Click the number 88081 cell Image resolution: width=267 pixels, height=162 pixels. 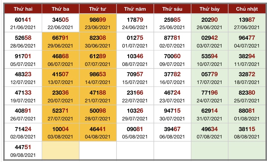click(247, 114)
